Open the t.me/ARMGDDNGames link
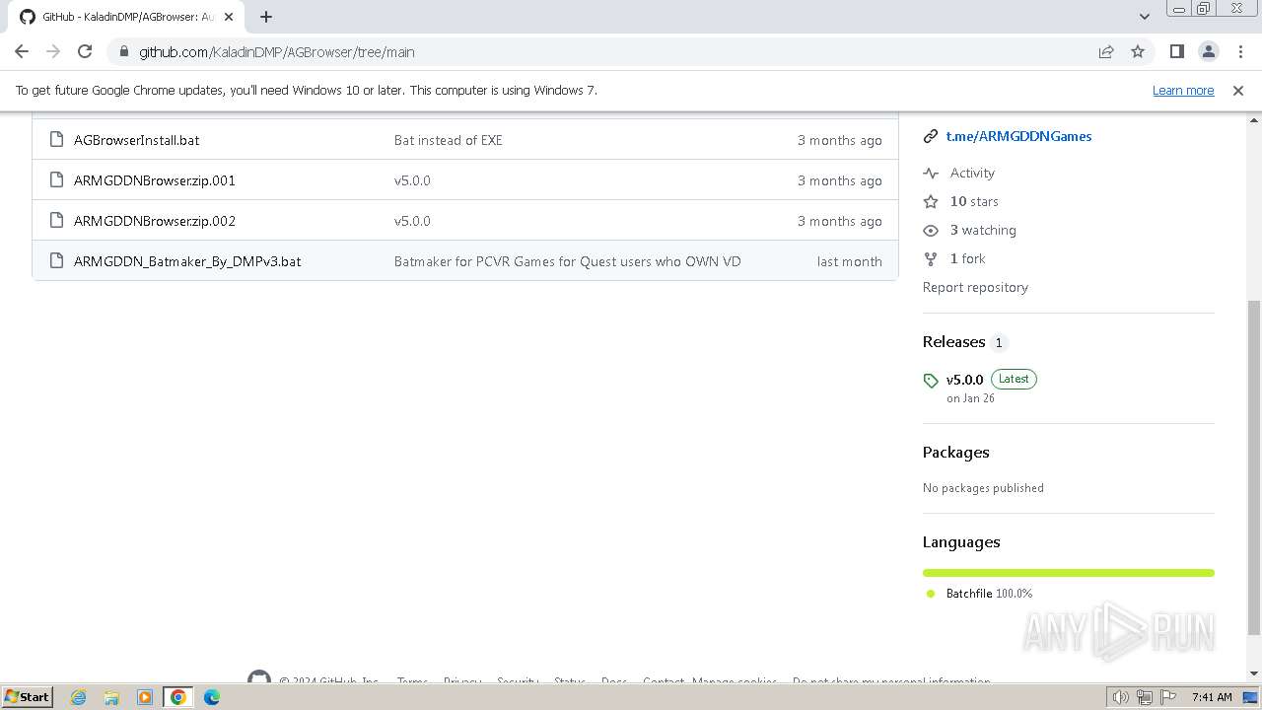1262x710 pixels. 1018,136
